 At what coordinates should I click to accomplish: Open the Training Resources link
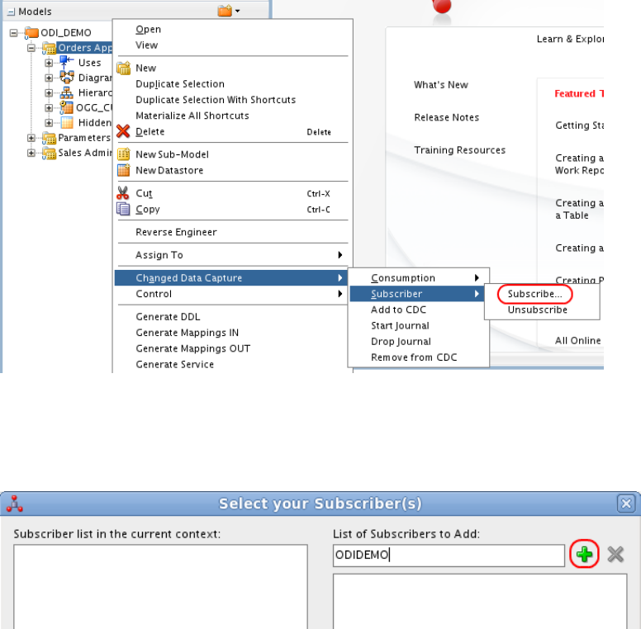(459, 150)
